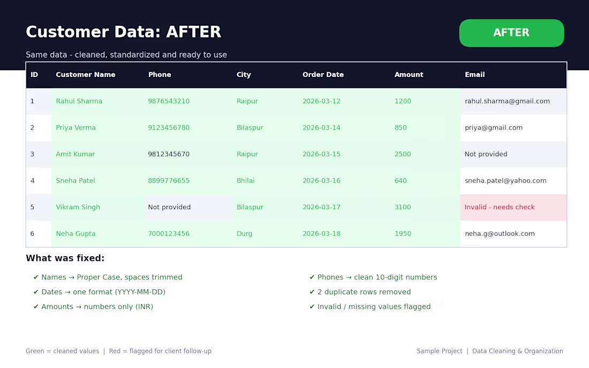589x368 pixels.
Task: Select Bilaspur in the Priya Verma row
Action: (x=250, y=127)
